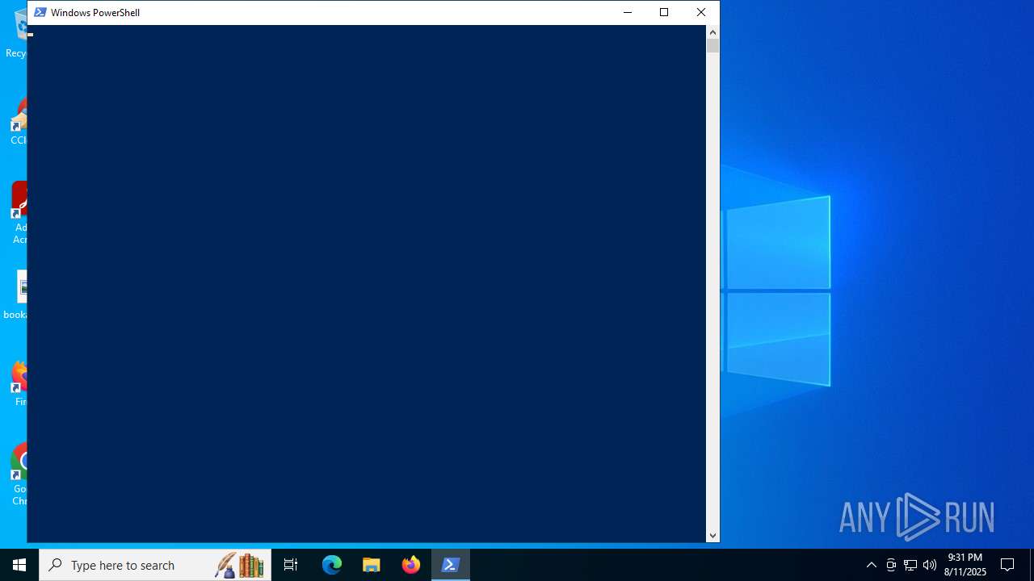Open the network status tray icon

[x=910, y=565]
